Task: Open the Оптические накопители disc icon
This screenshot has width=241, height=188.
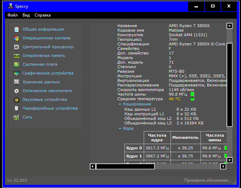Action: [x=16, y=91]
